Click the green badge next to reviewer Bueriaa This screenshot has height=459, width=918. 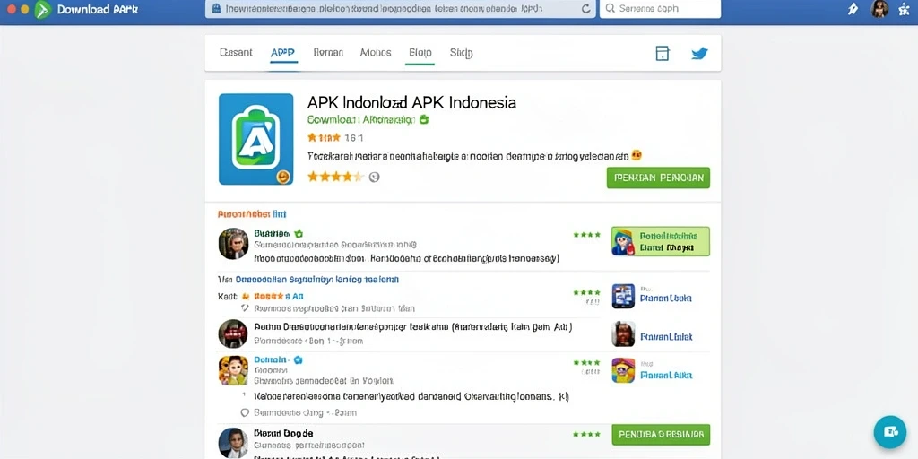[x=298, y=233]
